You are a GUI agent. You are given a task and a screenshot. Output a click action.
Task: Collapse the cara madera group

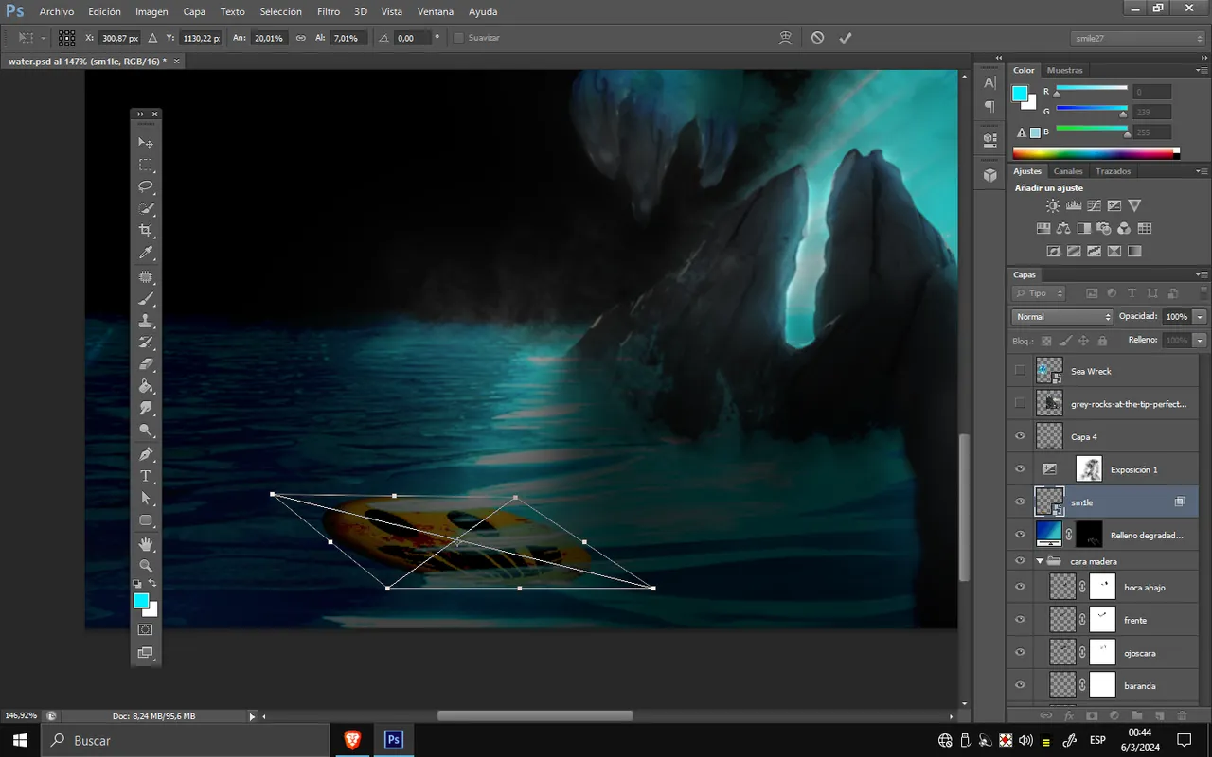pos(1040,561)
